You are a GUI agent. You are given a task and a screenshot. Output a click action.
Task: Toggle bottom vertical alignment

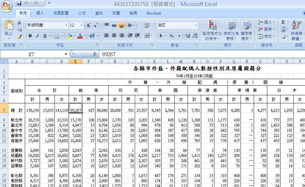[121, 26]
